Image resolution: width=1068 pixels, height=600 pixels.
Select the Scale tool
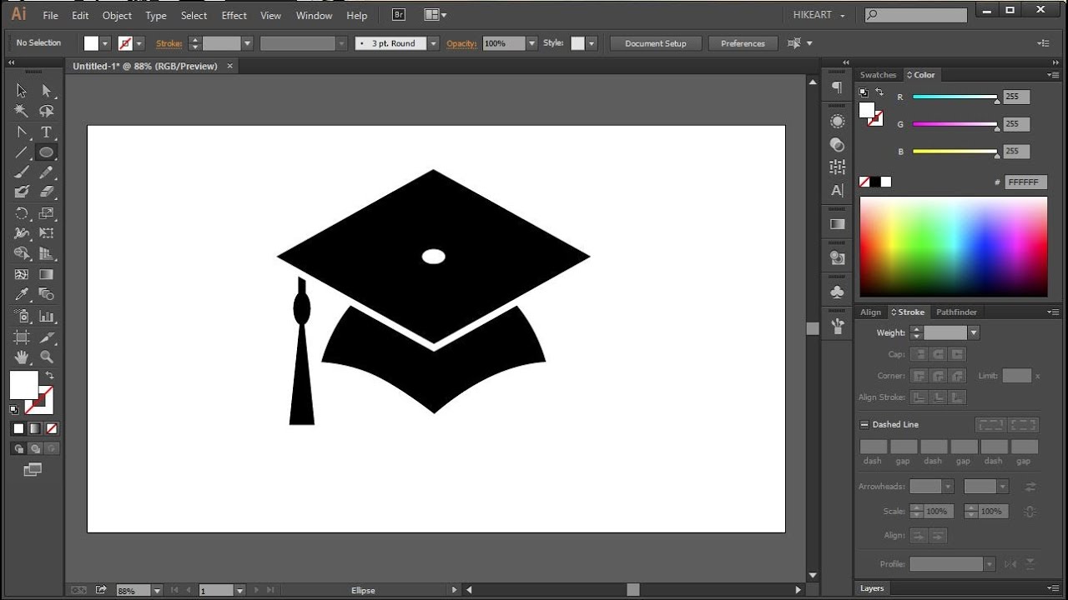pos(47,213)
